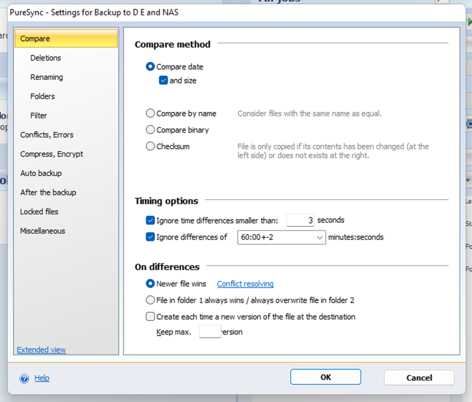Choose the Compare binary radio button
Screen dimensions: 472x402
[150, 130]
